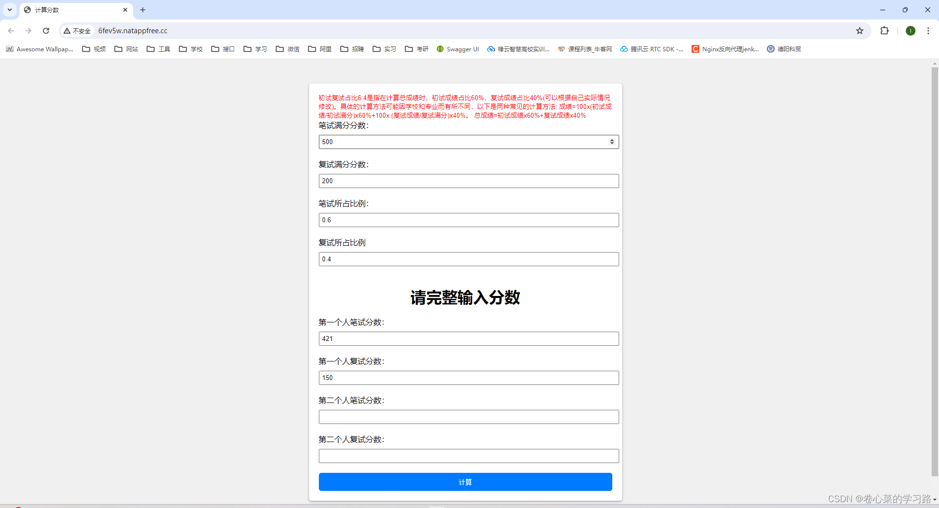Open Awesome Wallpap... bookmark
Screen dimensions: 939x508
tap(40, 49)
